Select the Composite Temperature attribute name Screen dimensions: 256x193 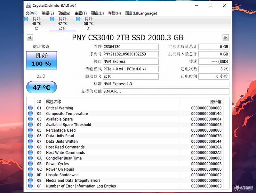67,114
